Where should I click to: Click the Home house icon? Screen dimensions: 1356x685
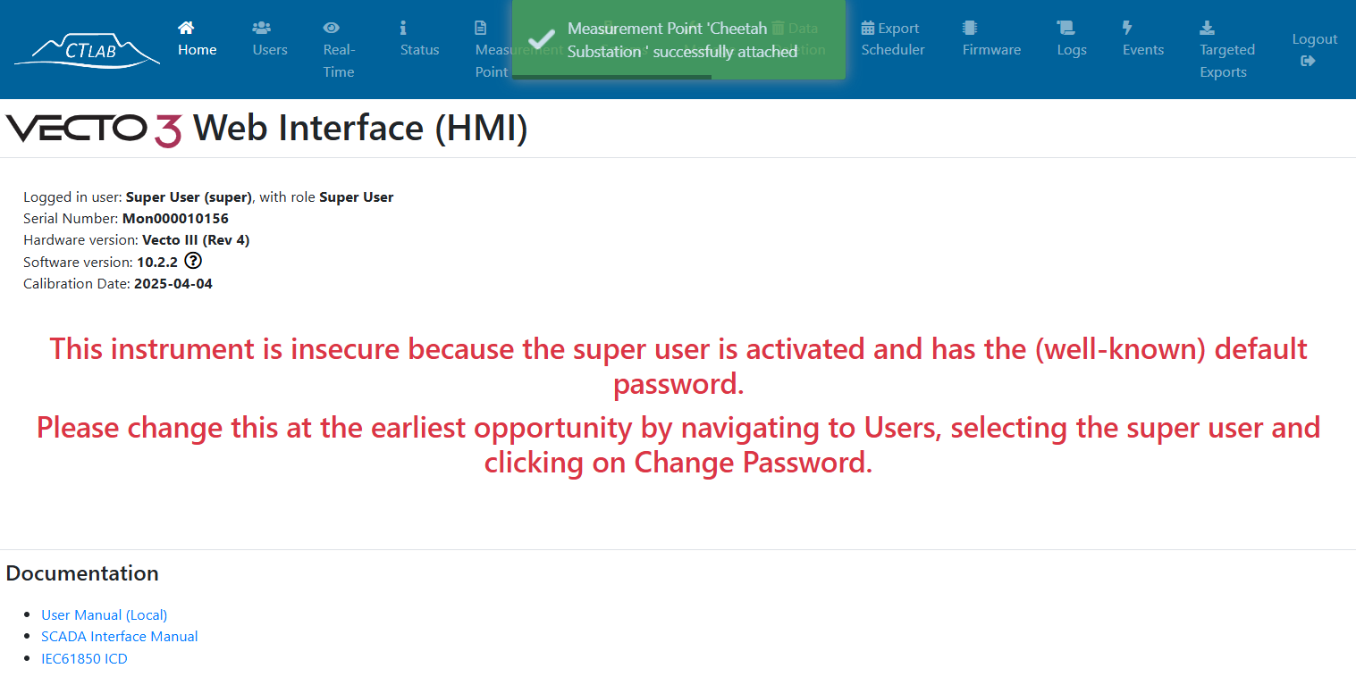[x=186, y=28]
